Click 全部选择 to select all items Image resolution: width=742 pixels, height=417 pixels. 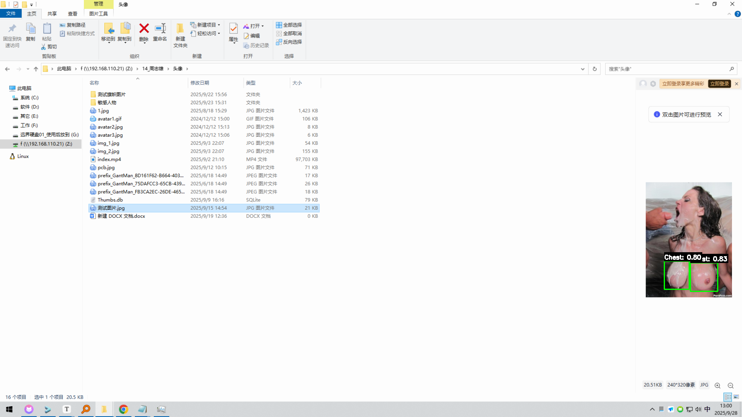(x=289, y=25)
